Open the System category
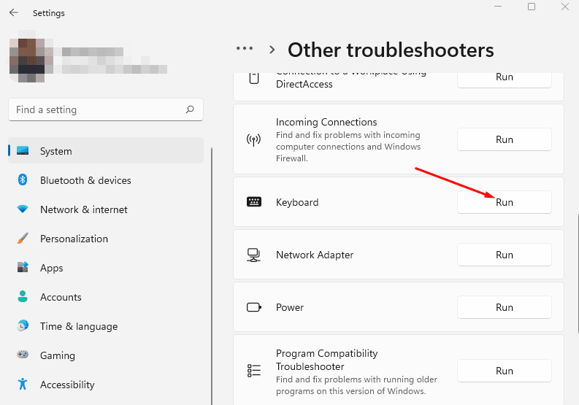This screenshot has width=579, height=405. [x=106, y=150]
